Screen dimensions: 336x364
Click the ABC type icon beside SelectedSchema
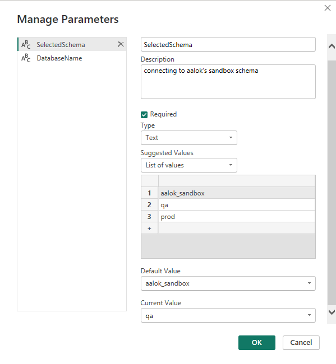click(26, 44)
